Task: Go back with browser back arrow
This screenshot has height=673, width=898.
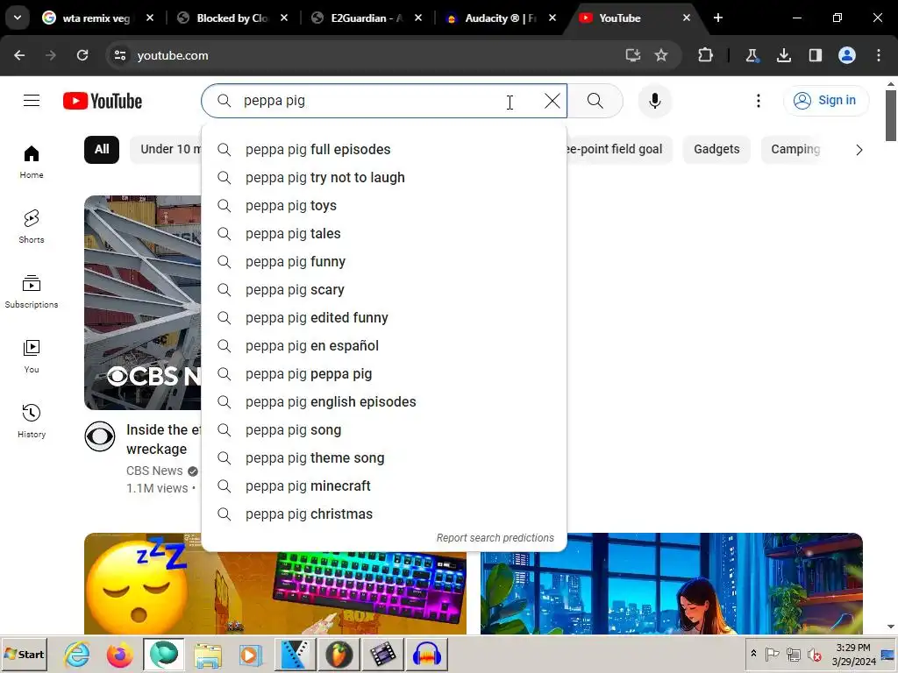Action: click(19, 55)
